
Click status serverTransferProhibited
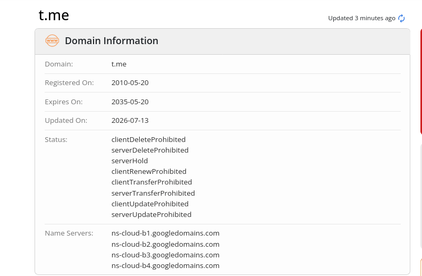click(x=153, y=193)
